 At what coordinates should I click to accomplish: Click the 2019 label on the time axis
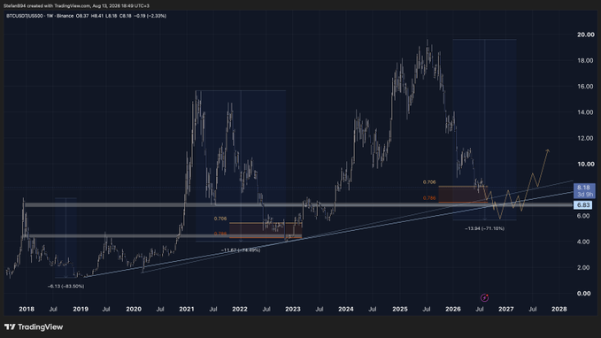click(81, 309)
